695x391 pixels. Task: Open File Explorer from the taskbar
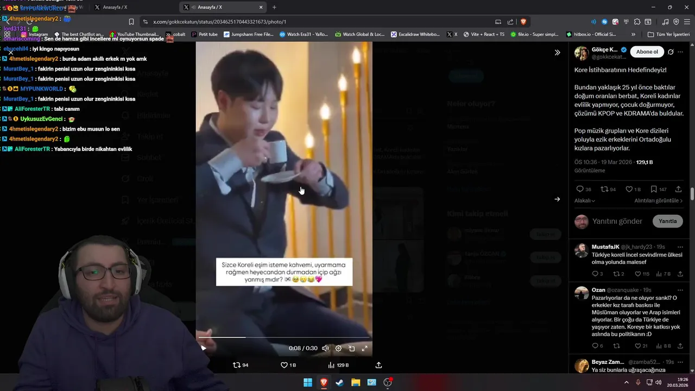click(356, 382)
